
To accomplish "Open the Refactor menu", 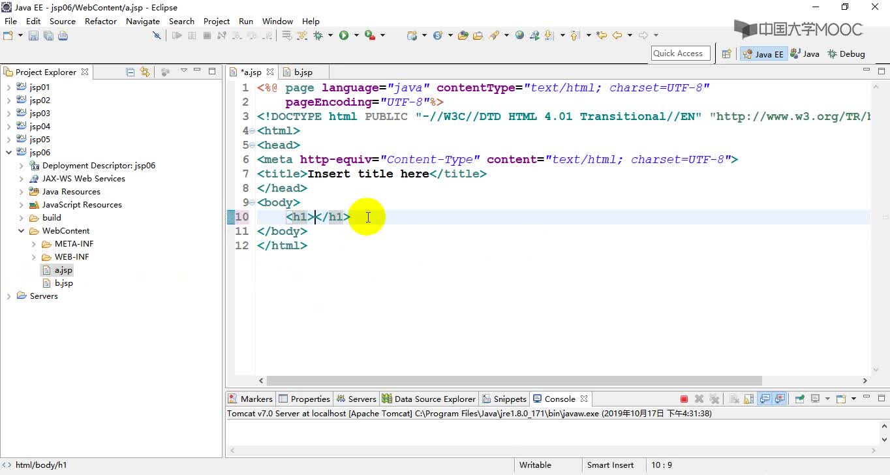I will click(100, 21).
